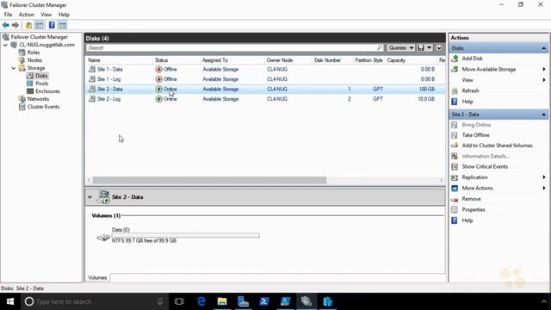551x310 pixels.
Task: Click Add Disk action
Action: tap(473, 59)
